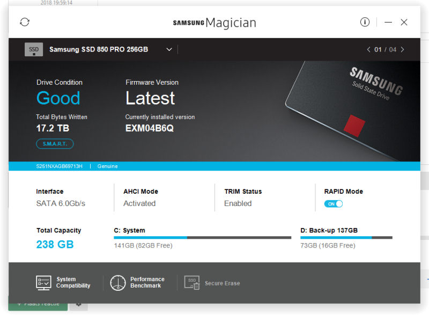Minimize the Samsung Magician window
The image size is (429, 315).
(388, 22)
